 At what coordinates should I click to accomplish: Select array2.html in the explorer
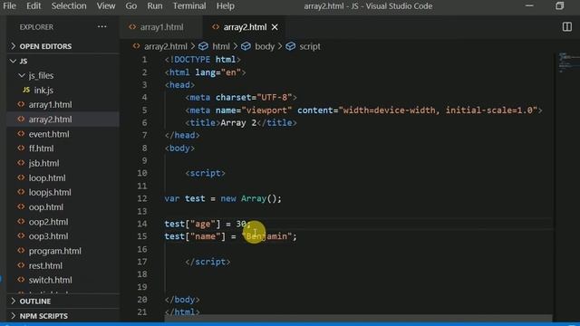(x=63, y=120)
